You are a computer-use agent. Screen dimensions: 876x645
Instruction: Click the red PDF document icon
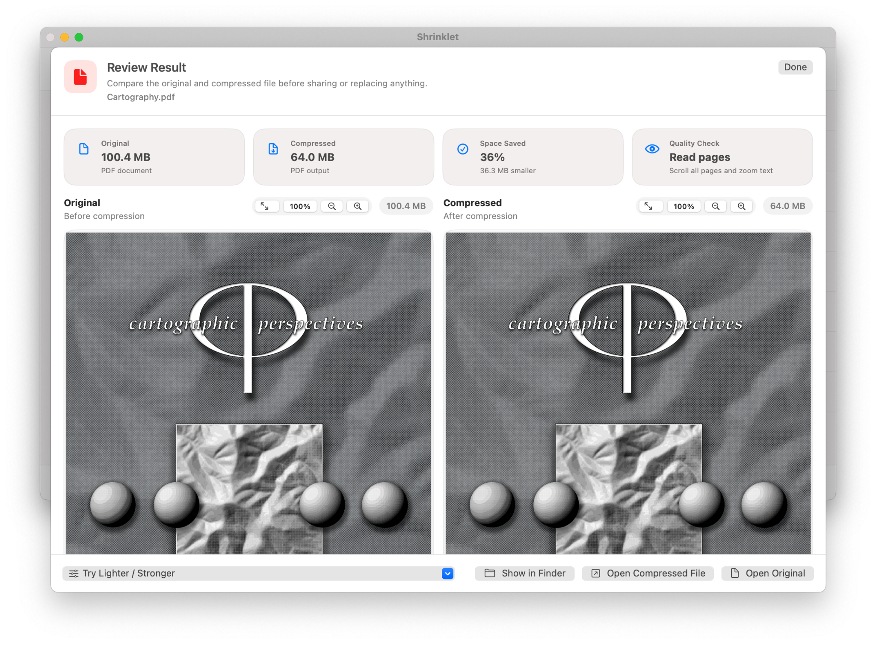[x=80, y=77]
